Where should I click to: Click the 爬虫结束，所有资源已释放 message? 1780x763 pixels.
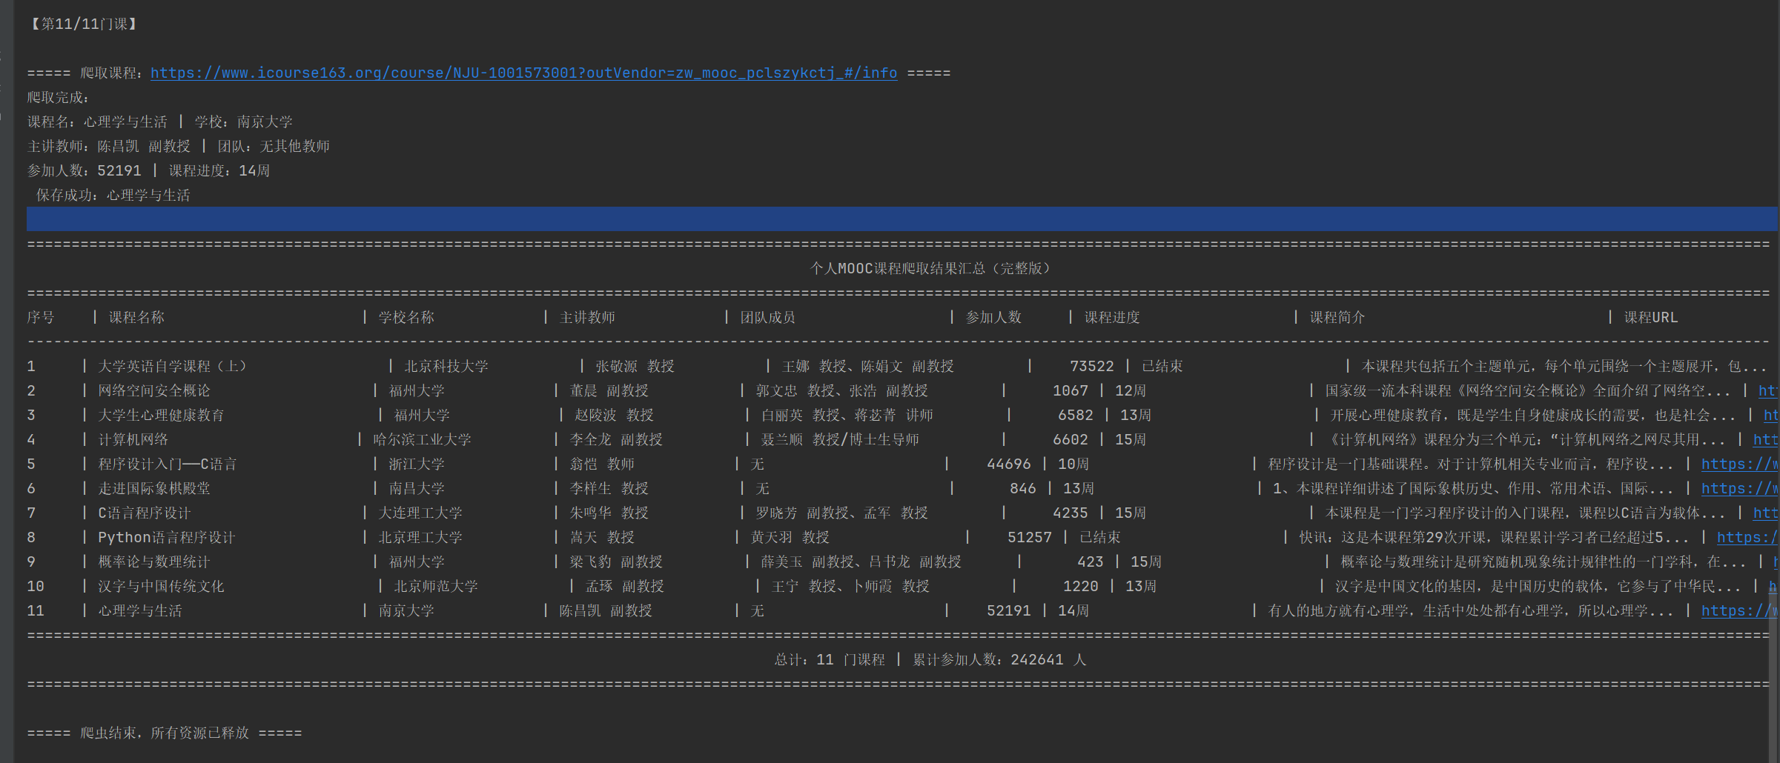click(x=165, y=733)
